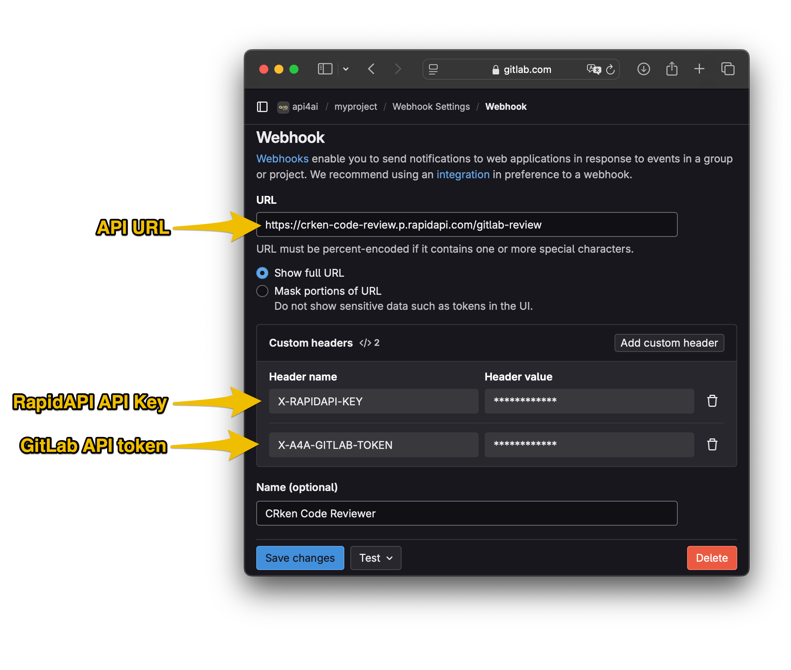Click the webhook URL input field
The height and width of the screenshot is (670, 791).
coord(466,225)
